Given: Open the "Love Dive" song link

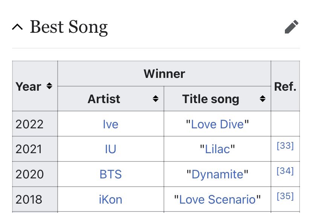Looking at the screenshot, I should (x=217, y=125).
